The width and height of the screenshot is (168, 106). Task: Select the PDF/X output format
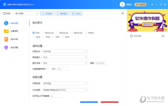86,33
